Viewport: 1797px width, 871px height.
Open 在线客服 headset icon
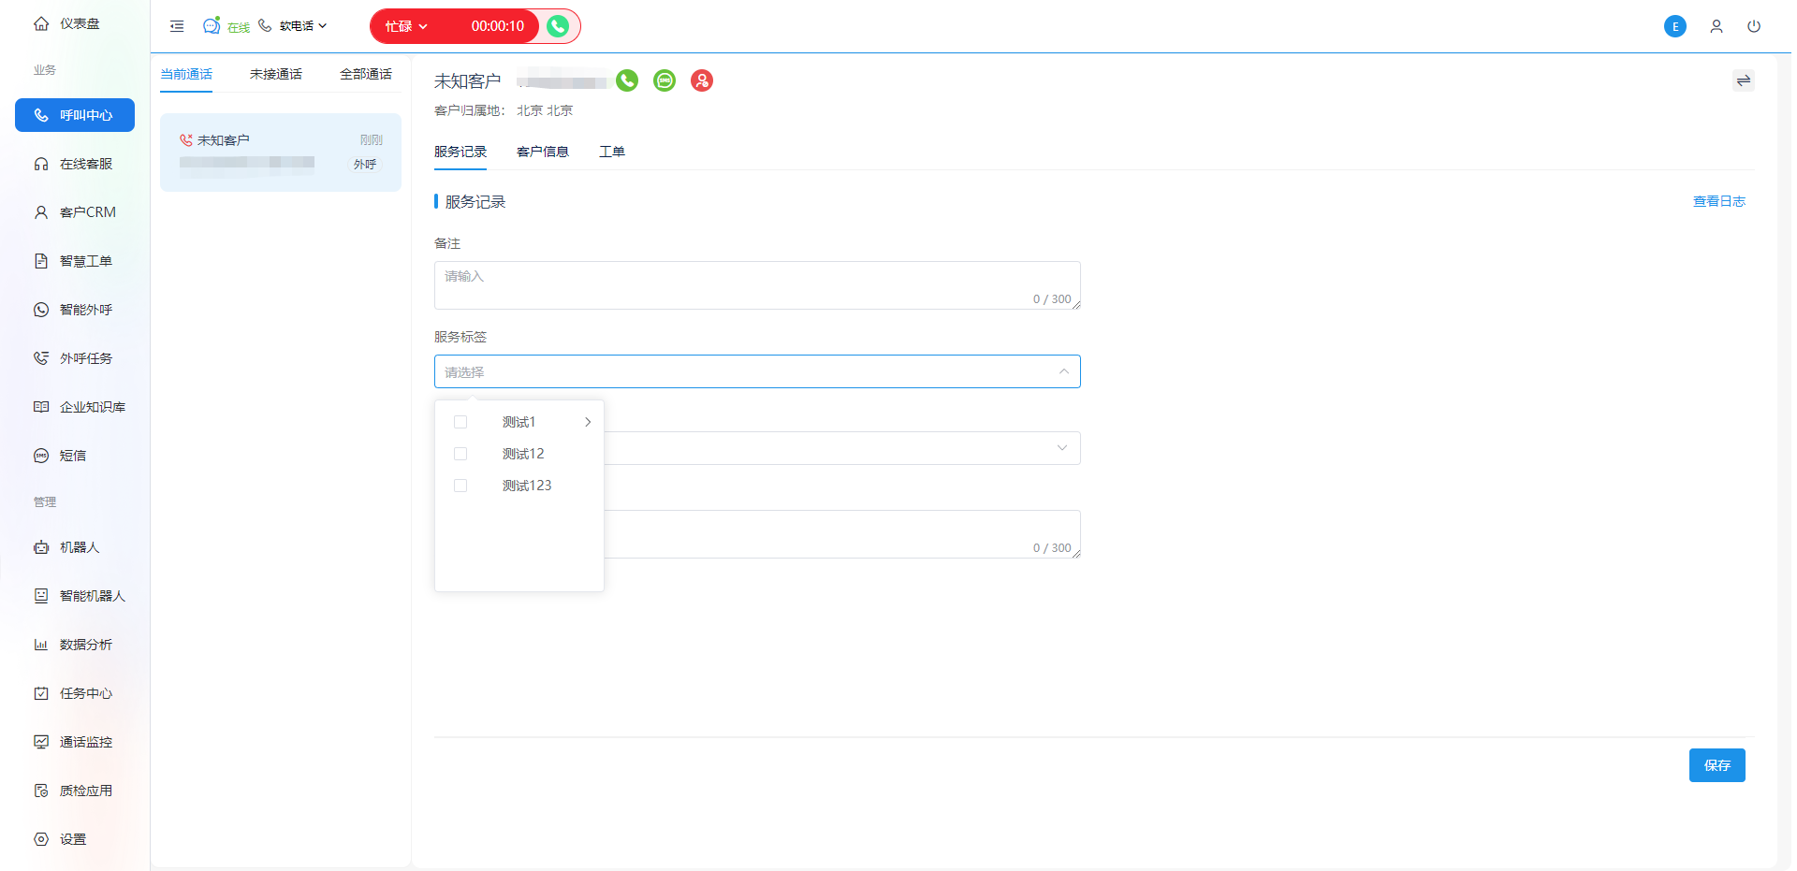coord(41,164)
